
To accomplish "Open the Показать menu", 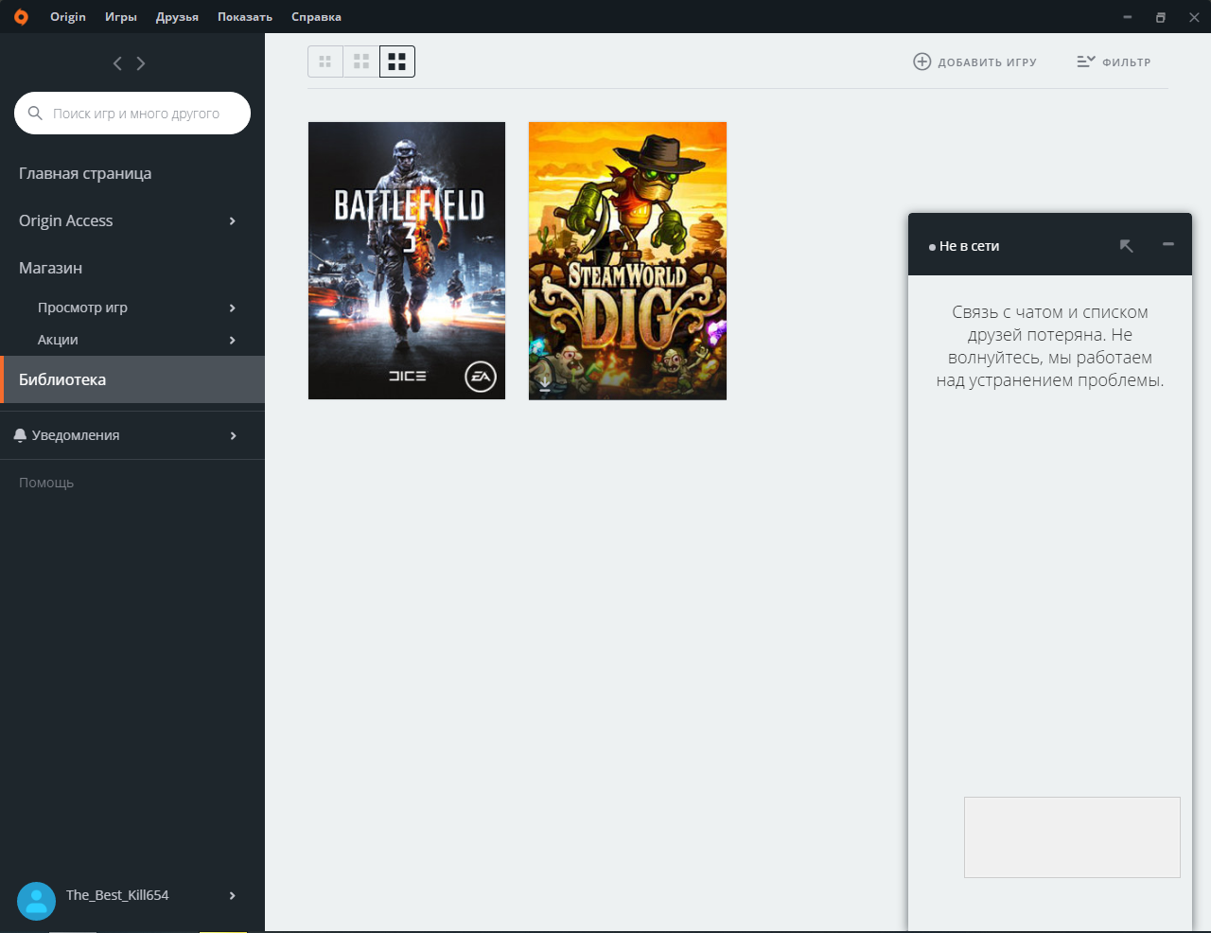I will click(245, 17).
